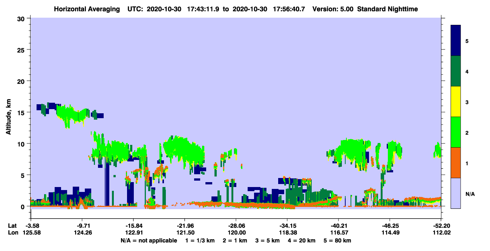Click longitude value '120.00'
This screenshot has width=490, height=251.
[236, 233]
